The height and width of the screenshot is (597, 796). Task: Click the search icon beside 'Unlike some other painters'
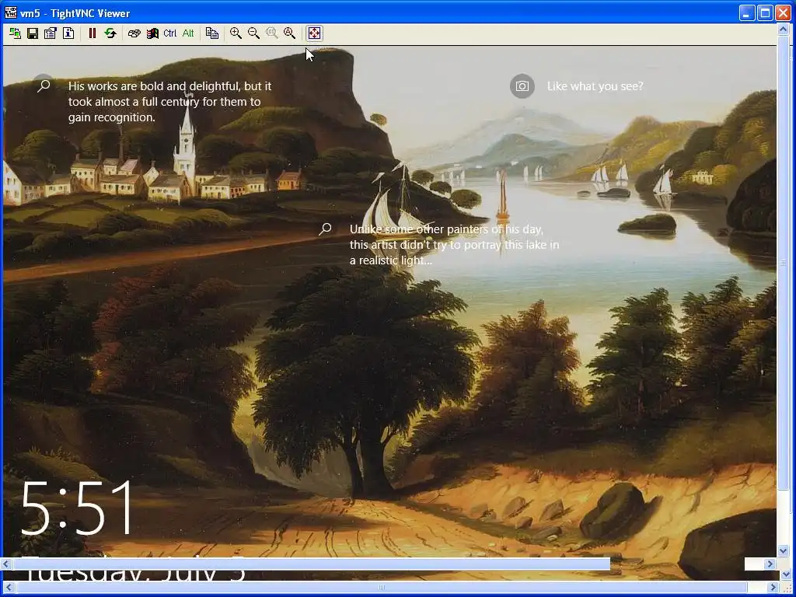[325, 229]
